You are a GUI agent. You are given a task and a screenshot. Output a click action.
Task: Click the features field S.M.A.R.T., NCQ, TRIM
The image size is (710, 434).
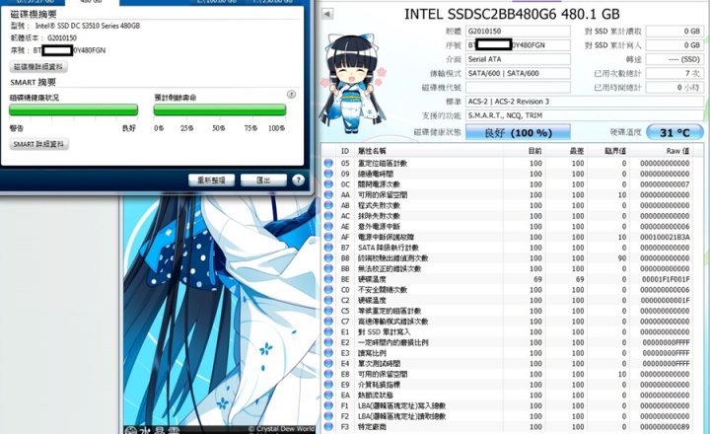pos(585,115)
